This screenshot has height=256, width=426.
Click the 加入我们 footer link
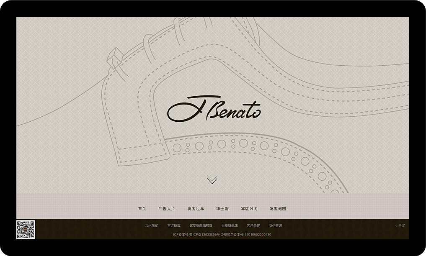152,226
